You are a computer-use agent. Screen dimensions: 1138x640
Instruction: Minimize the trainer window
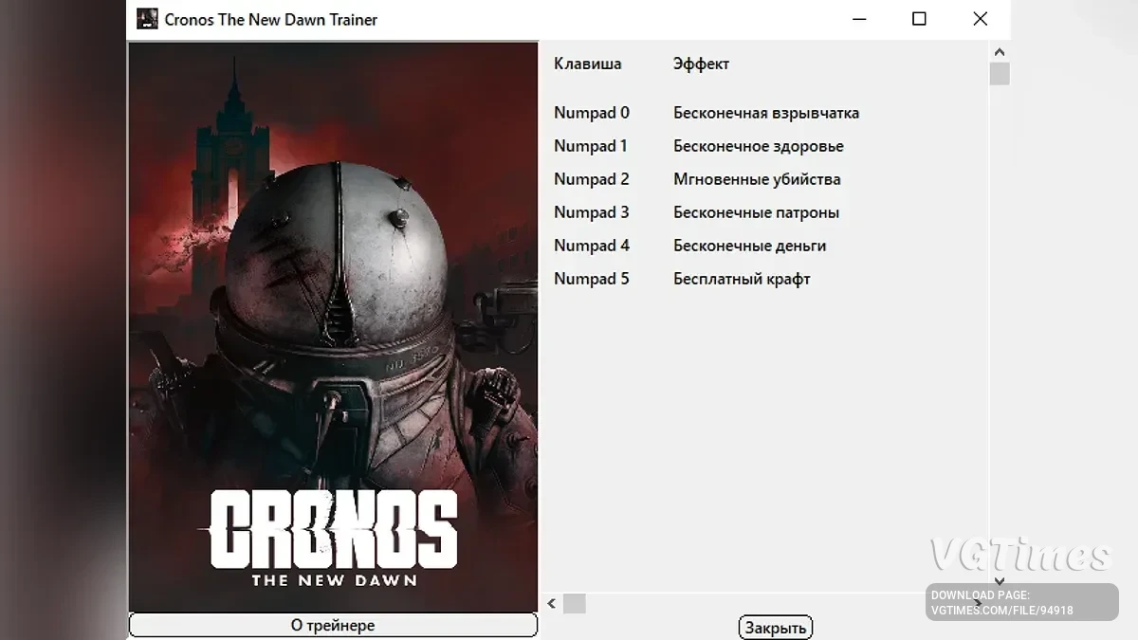point(859,19)
